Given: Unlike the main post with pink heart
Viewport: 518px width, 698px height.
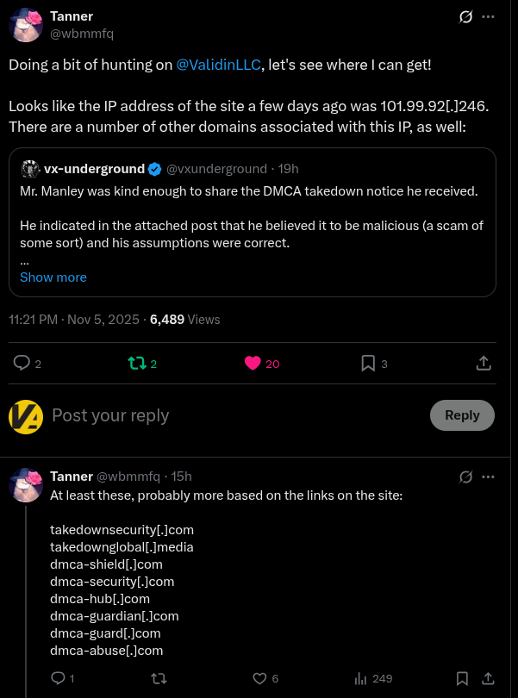Looking at the screenshot, I should (253, 364).
